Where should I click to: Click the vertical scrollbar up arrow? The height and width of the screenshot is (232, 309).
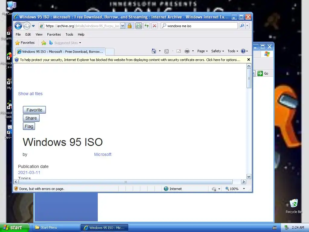point(249,66)
